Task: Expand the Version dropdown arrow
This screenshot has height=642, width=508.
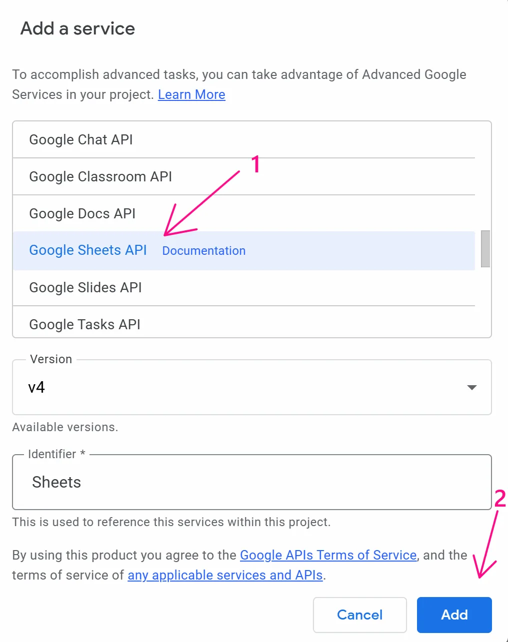Action: tap(471, 388)
